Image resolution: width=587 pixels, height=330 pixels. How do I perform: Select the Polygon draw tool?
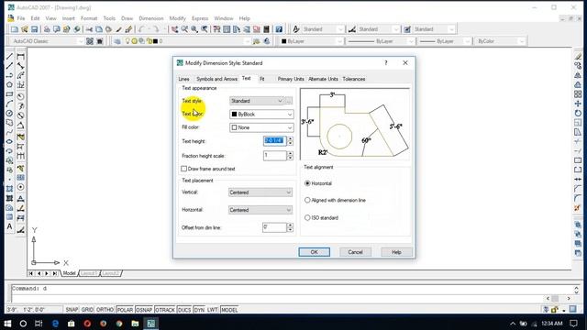pyautogui.click(x=10, y=85)
